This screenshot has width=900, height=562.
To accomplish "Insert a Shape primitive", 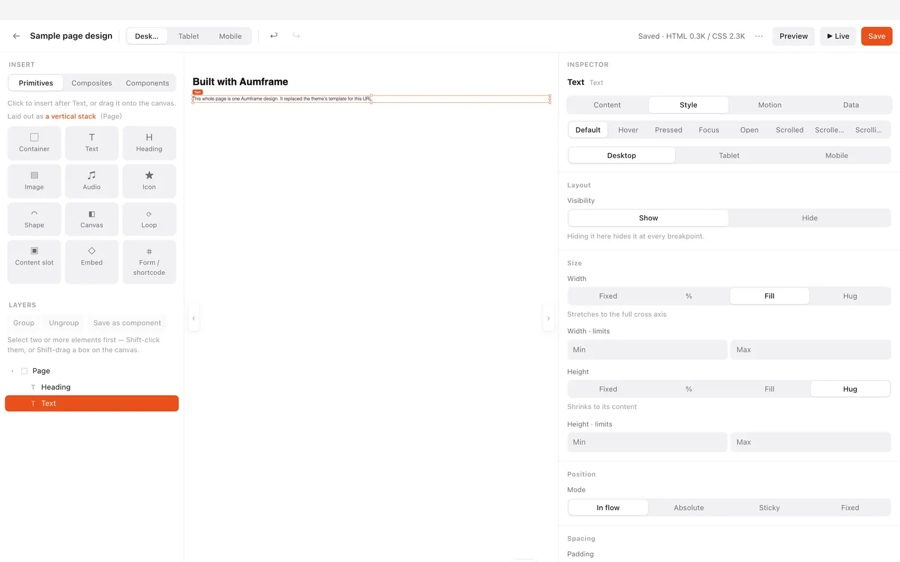I will (x=34, y=219).
